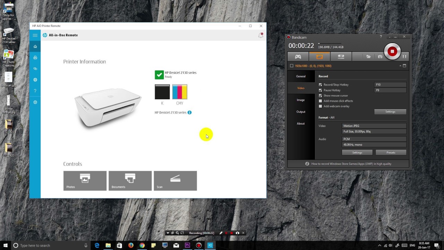Open Windows Start menu
The width and height of the screenshot is (444, 250).
6,245
